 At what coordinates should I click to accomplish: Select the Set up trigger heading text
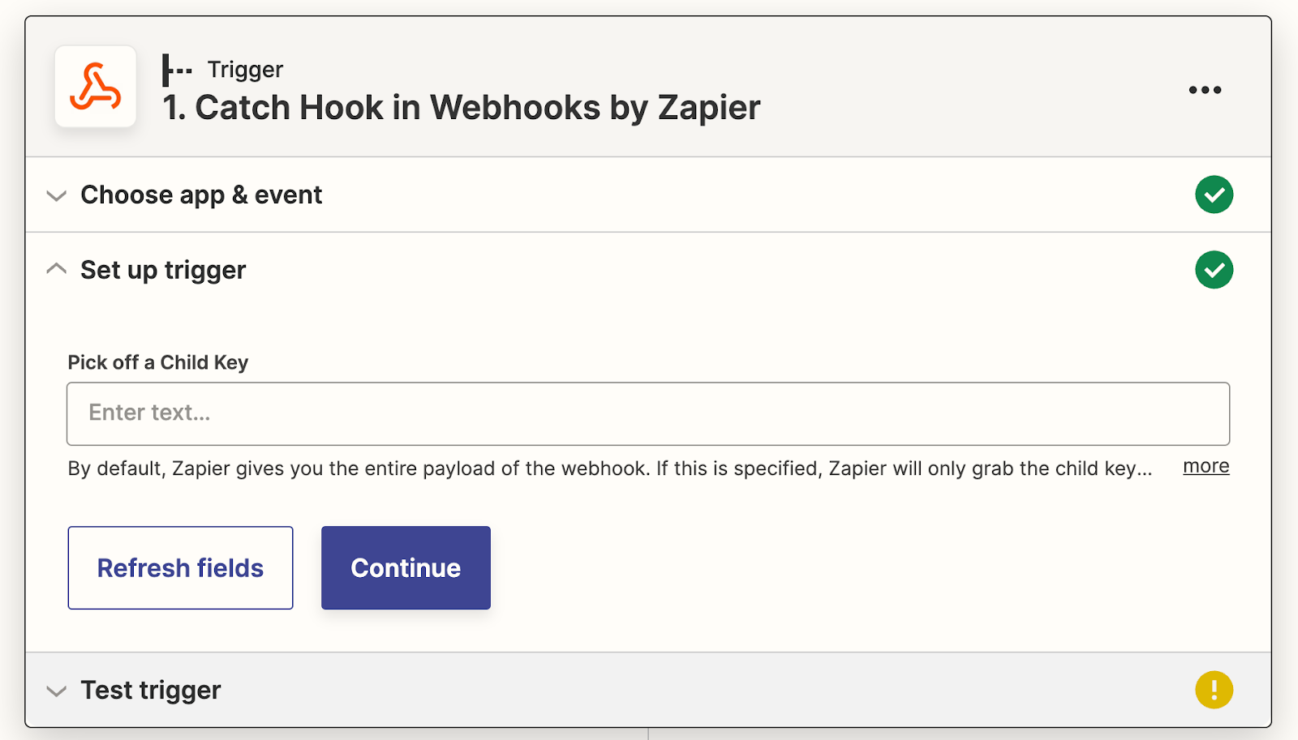[162, 270]
